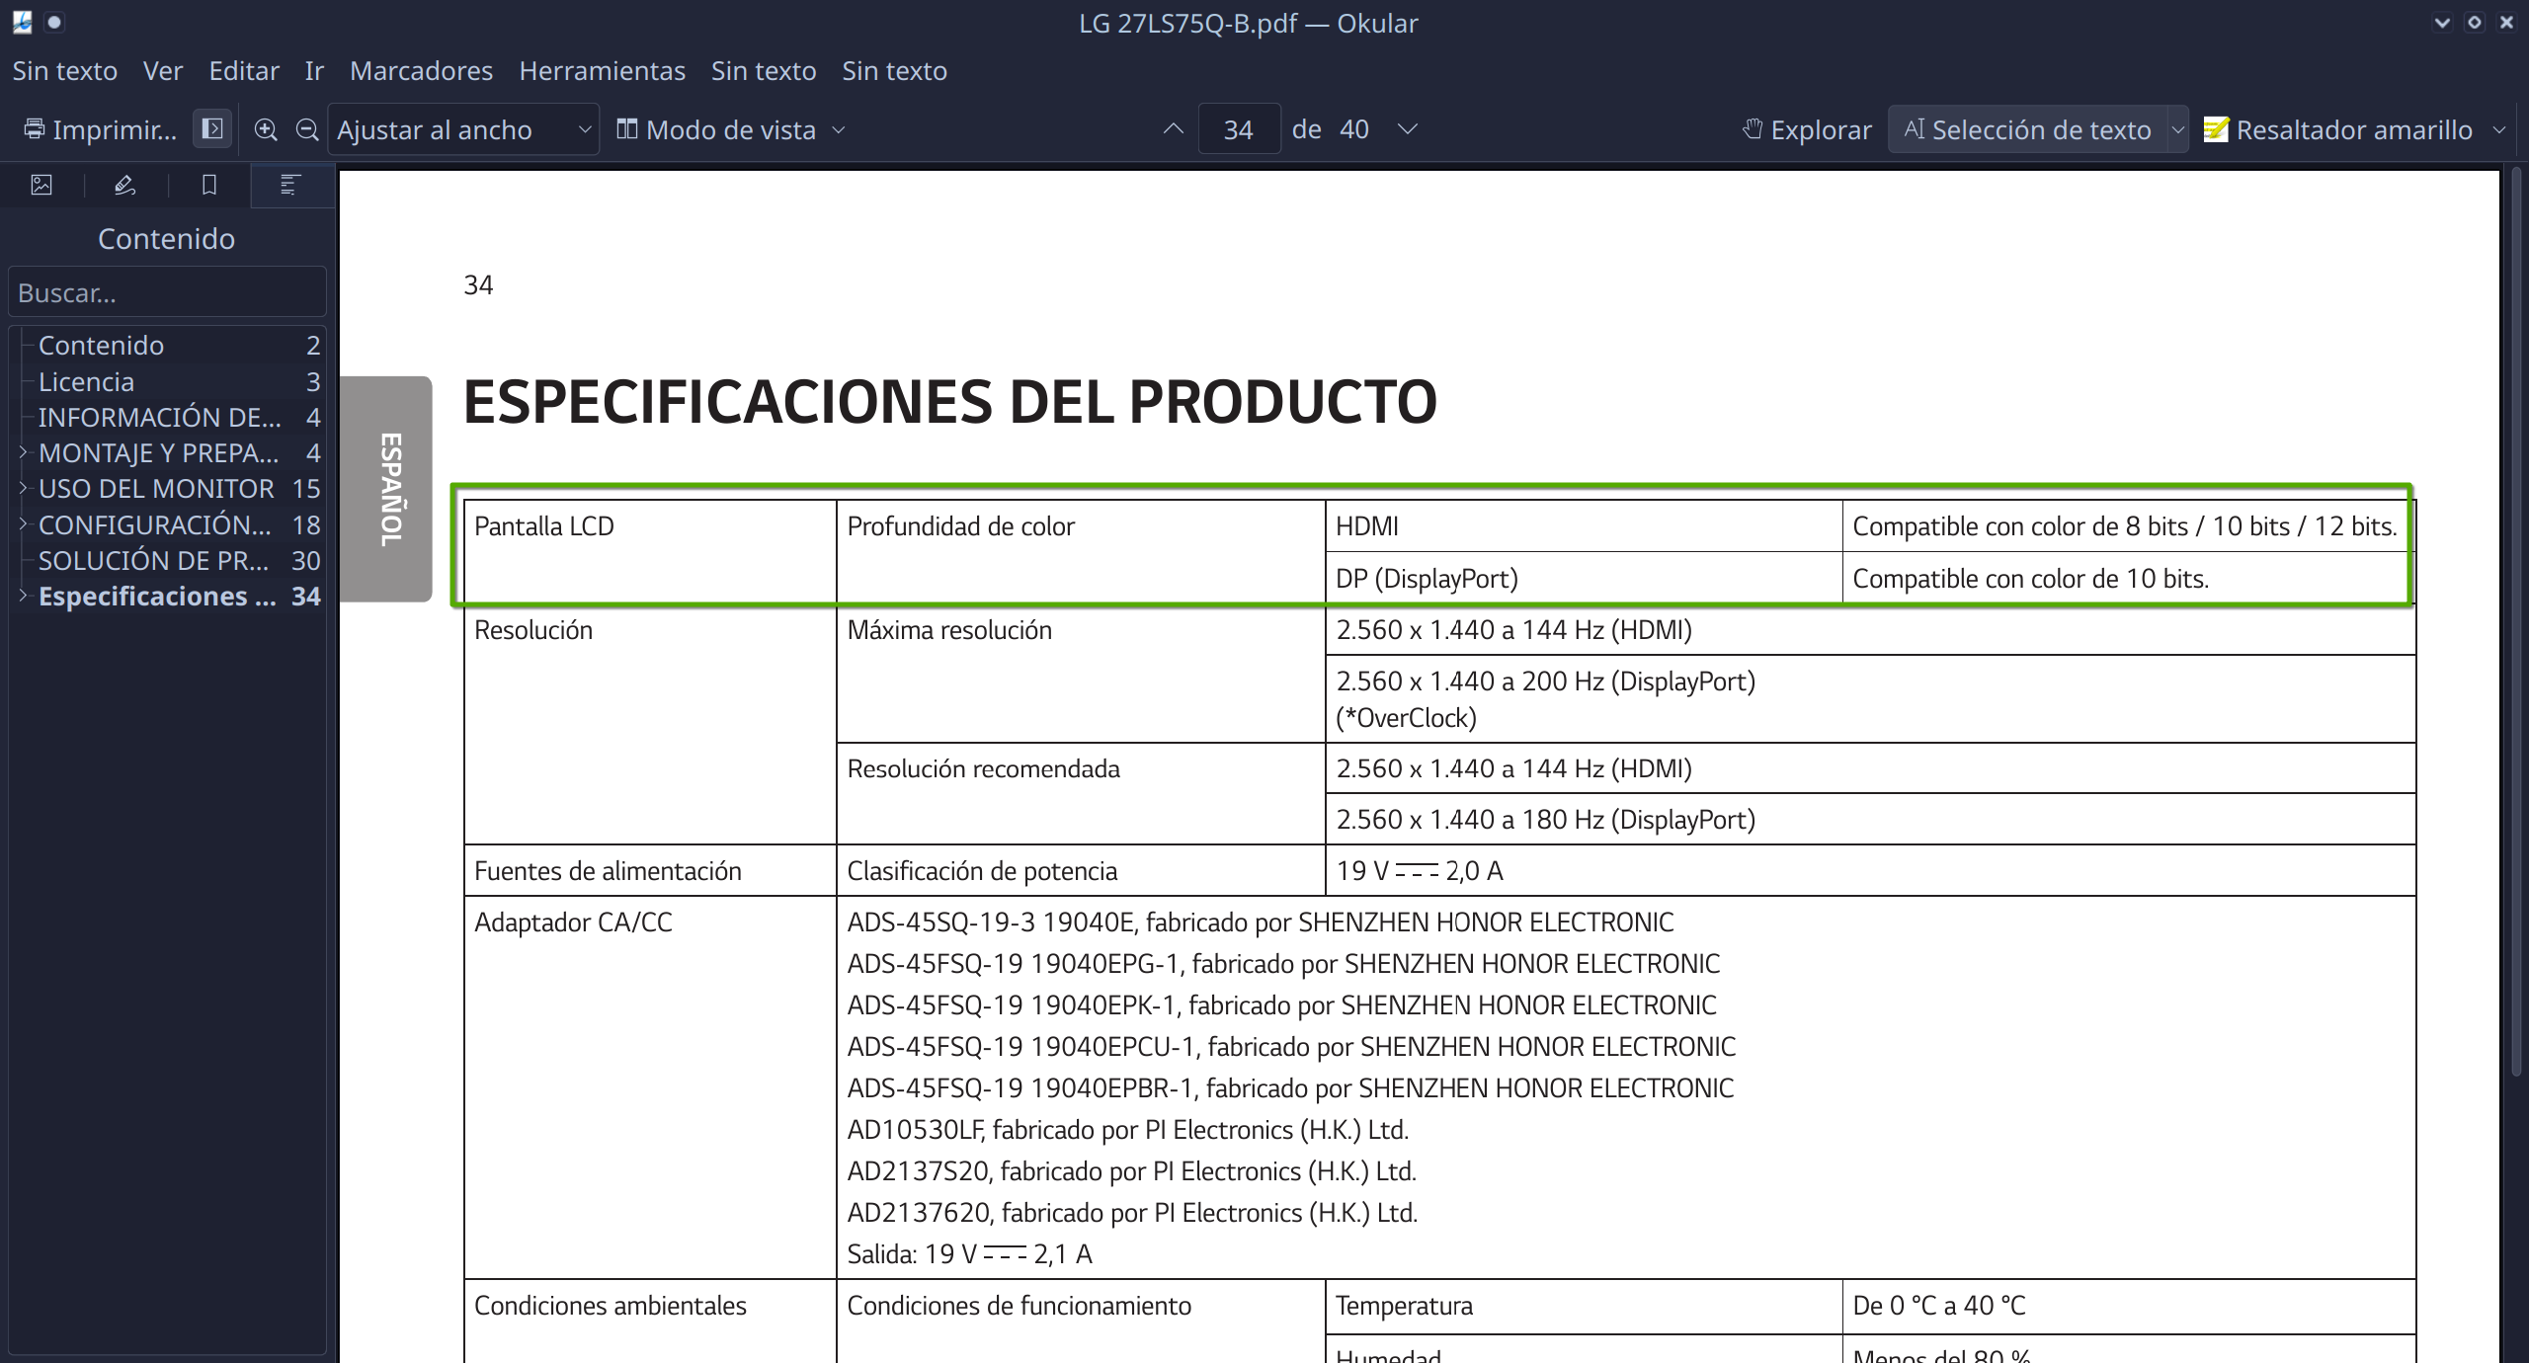
Task: Open the bookmarks sidebar panel
Action: click(x=209, y=185)
